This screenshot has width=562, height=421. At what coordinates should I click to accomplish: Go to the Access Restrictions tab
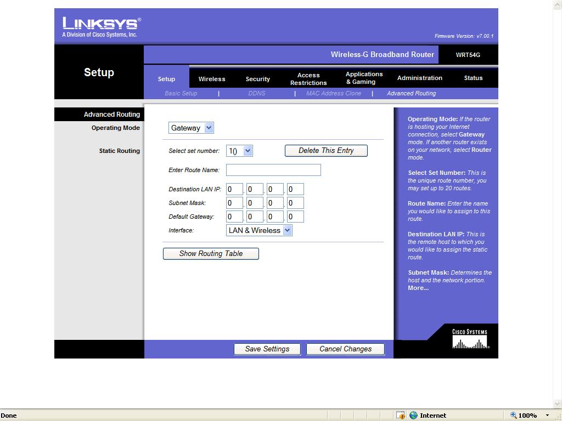click(308, 79)
